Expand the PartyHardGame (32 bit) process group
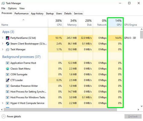Viewport: 143px width, 121px height. (3, 38)
